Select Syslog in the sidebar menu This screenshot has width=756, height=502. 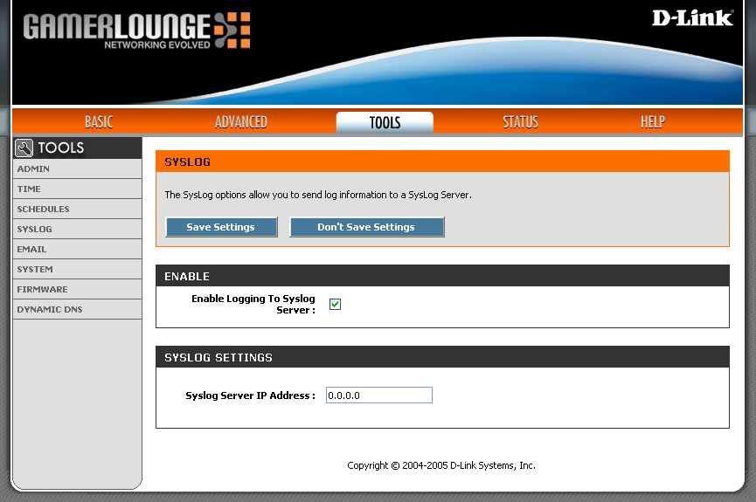coord(78,230)
